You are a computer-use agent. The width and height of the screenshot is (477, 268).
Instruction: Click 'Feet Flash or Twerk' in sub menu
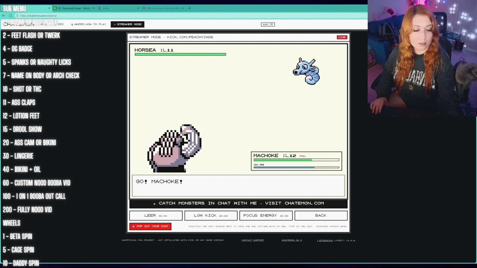[x=31, y=35]
